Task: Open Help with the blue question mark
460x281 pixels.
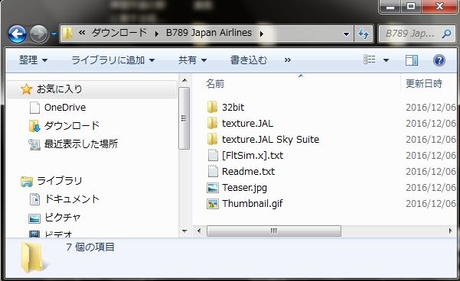Action: pyautogui.click(x=439, y=60)
